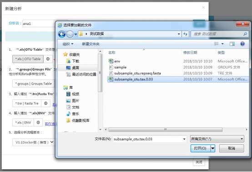Click the subsample_otu.repseq.fasta file icon
Screen dimensions: 252x172
click(x=111, y=73)
